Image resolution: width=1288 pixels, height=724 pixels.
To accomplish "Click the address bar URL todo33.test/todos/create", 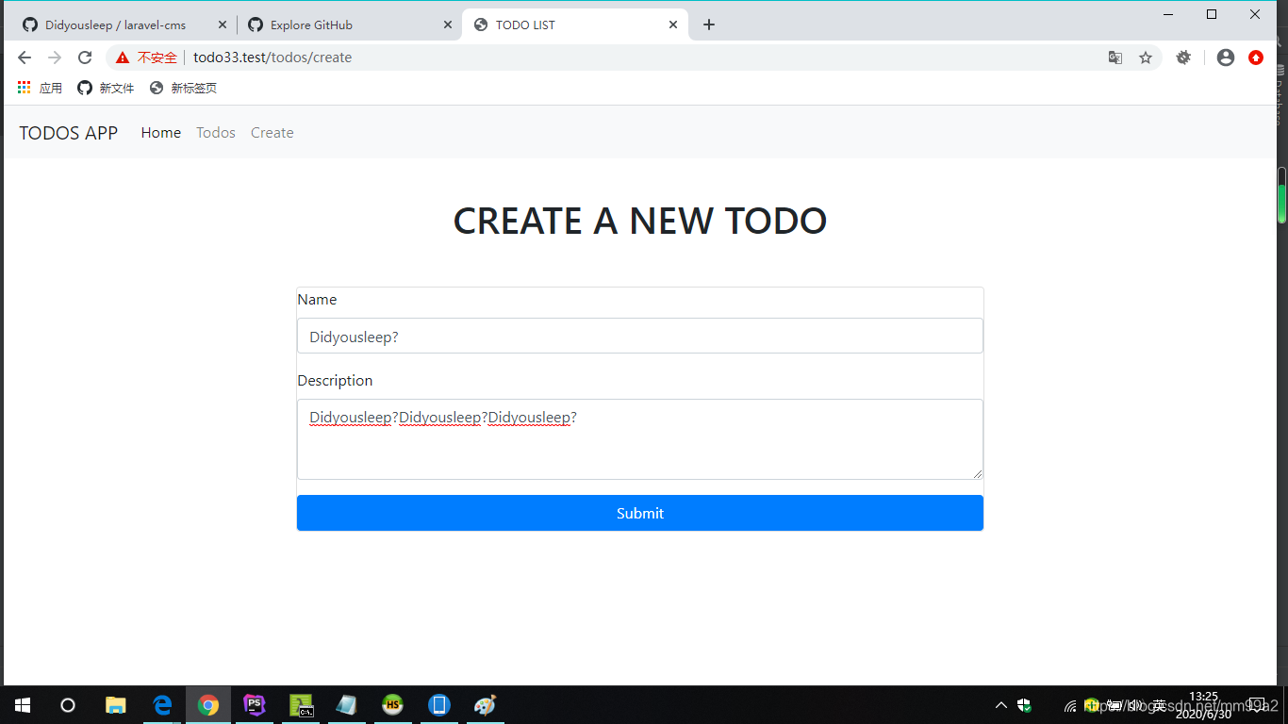I will pyautogui.click(x=272, y=58).
